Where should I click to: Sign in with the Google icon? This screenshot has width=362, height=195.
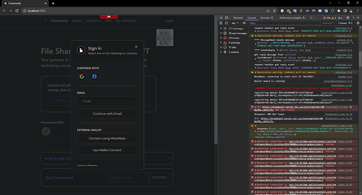[82, 76]
